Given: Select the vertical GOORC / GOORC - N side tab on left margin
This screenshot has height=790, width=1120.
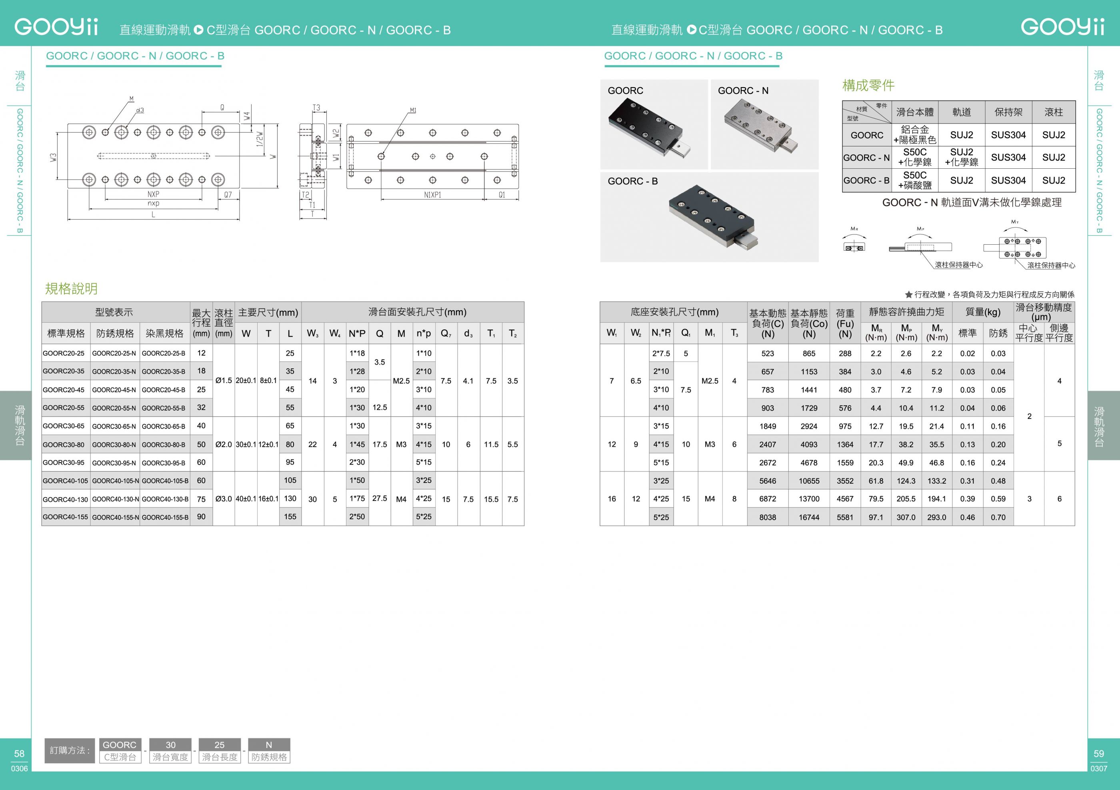Looking at the screenshot, I should click(20, 171).
